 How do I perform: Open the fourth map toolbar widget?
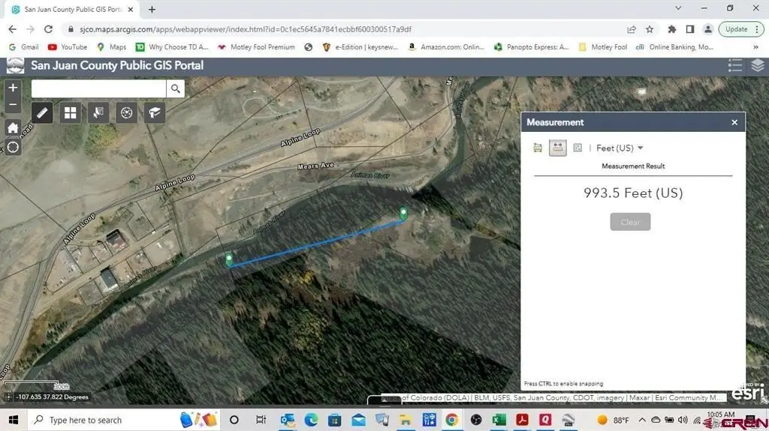(x=127, y=113)
